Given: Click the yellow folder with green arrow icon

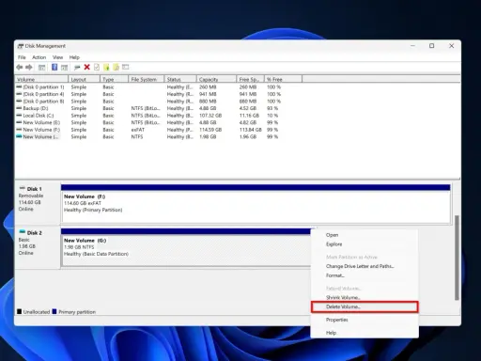Looking at the screenshot, I should point(106,67).
